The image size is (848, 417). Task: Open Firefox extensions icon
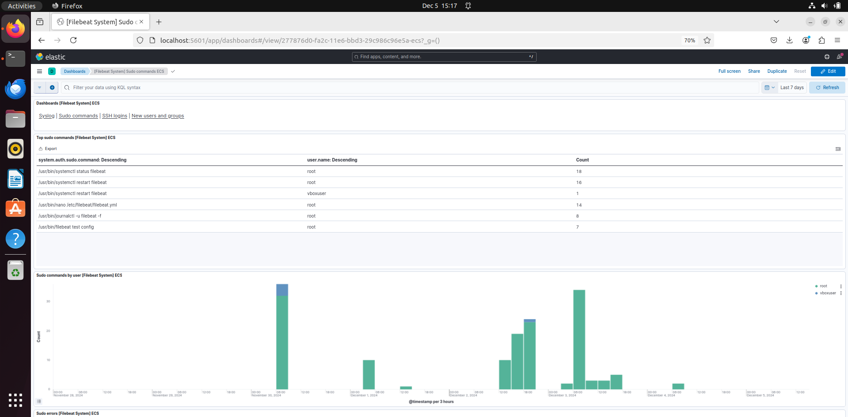click(821, 40)
